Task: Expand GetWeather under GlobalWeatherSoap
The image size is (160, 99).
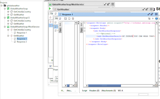Action: (x=8, y=15)
